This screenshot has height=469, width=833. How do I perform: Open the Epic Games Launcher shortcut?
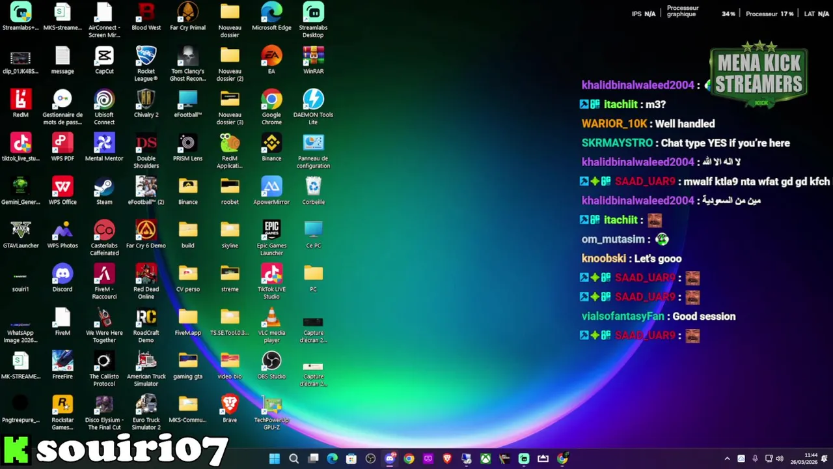[x=271, y=238]
